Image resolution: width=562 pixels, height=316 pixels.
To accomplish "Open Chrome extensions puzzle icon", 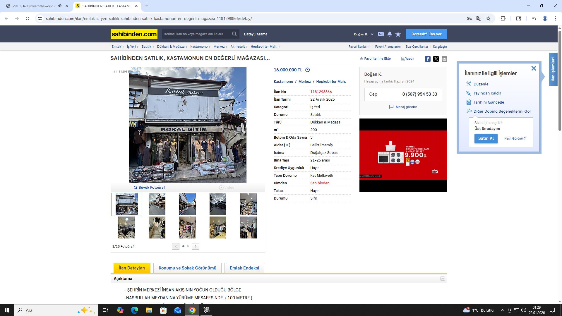I will tap(503, 18).
